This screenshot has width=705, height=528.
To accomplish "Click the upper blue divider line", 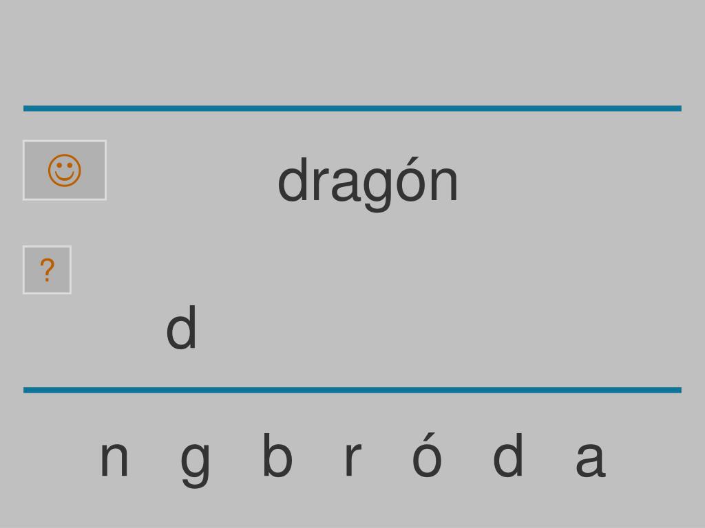I will (x=352, y=108).
